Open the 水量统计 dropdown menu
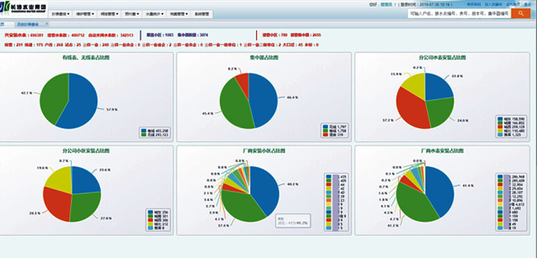The width and height of the screenshot is (537, 258). [154, 14]
